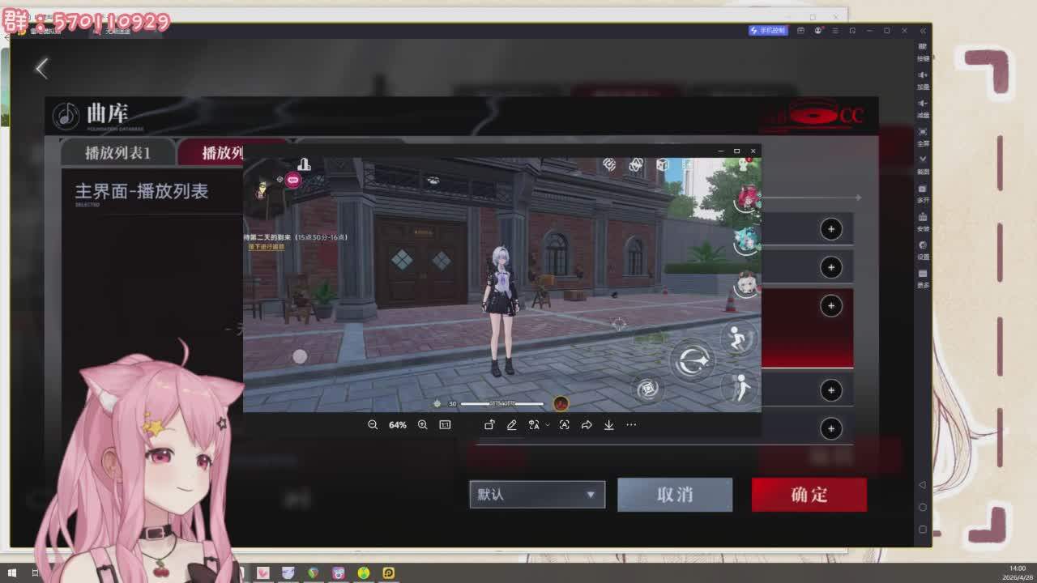1037x583 pixels.
Task: Open the 默认 dropdown menu
Action: (537, 495)
